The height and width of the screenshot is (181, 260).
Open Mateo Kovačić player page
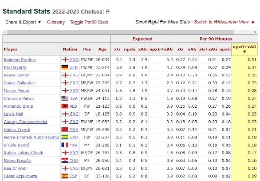tap(18, 161)
